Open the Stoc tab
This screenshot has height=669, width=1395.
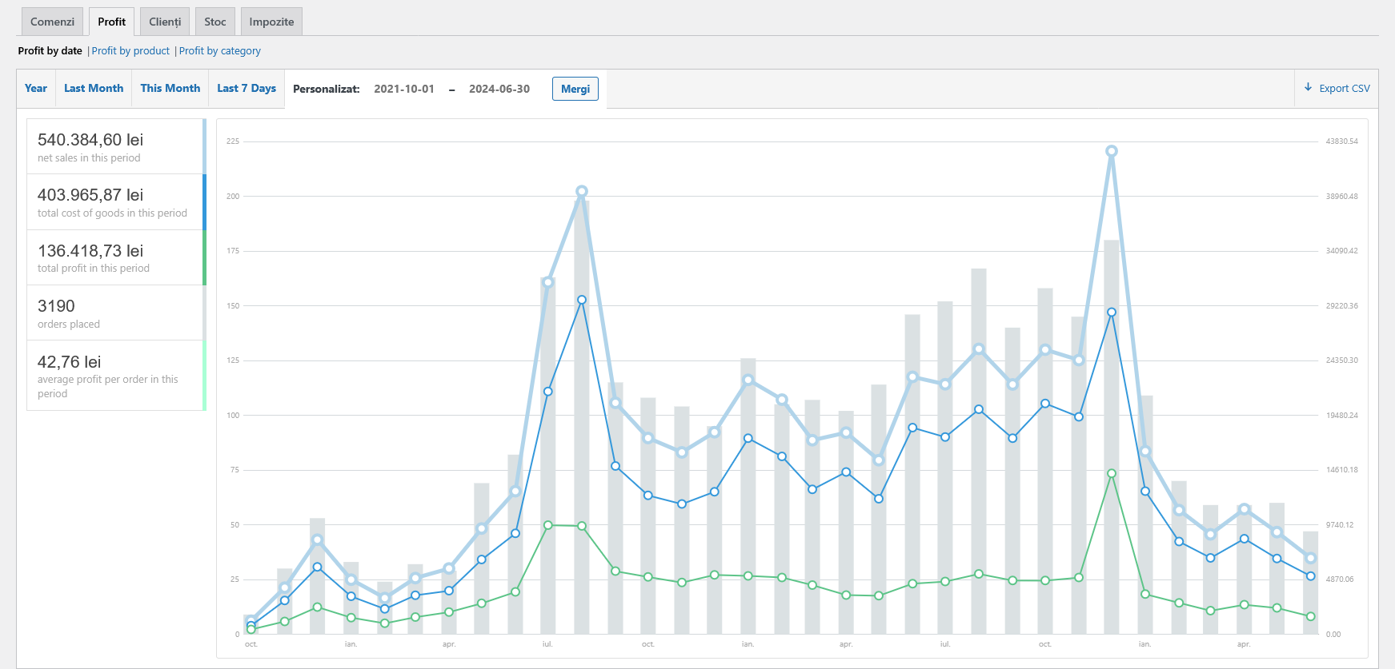(x=215, y=22)
